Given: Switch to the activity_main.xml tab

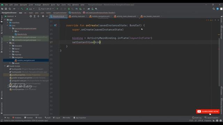Looking at the screenshot, I should pos(78,16).
